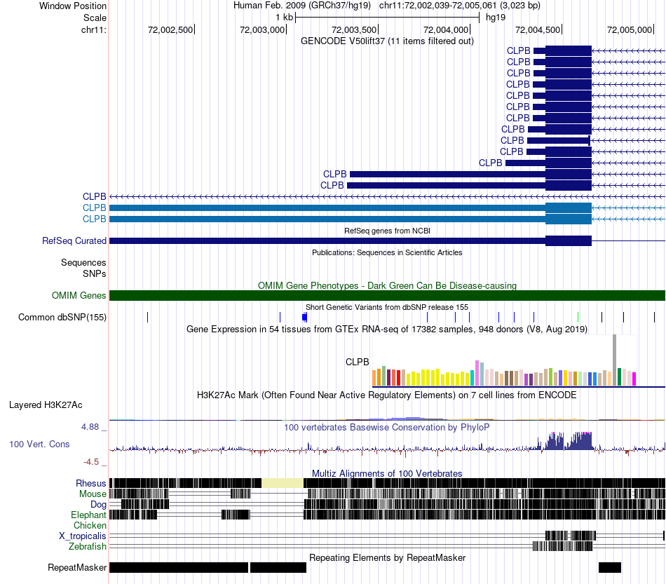The width and height of the screenshot is (666, 584).
Task: Click the Layered H3K27Ac label
Action: 46,405
